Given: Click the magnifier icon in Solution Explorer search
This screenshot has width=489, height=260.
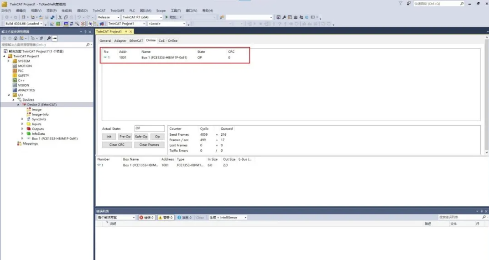Looking at the screenshot, I should [88, 45].
